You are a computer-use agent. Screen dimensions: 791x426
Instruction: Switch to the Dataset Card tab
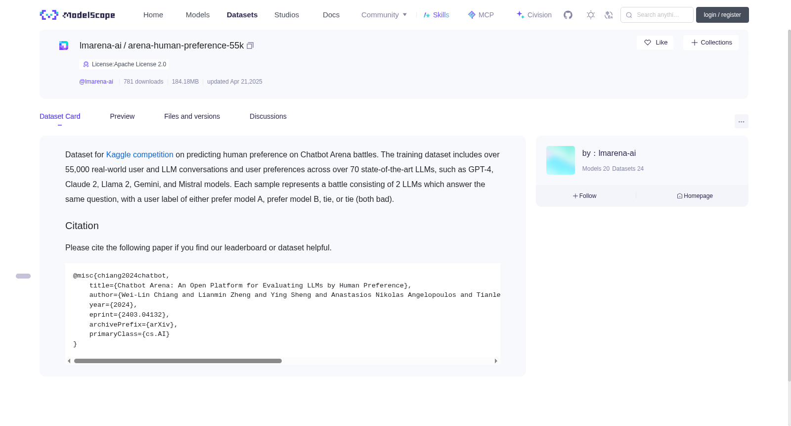click(60, 116)
